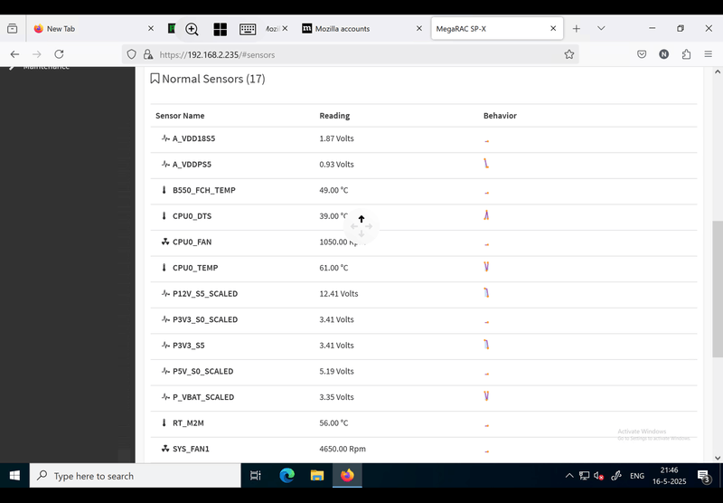The height and width of the screenshot is (503, 723).
Task: Launch Microsoft Edge from the taskbar
Action: tap(286, 475)
